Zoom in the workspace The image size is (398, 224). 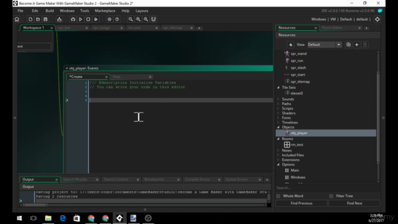(x=146, y=19)
